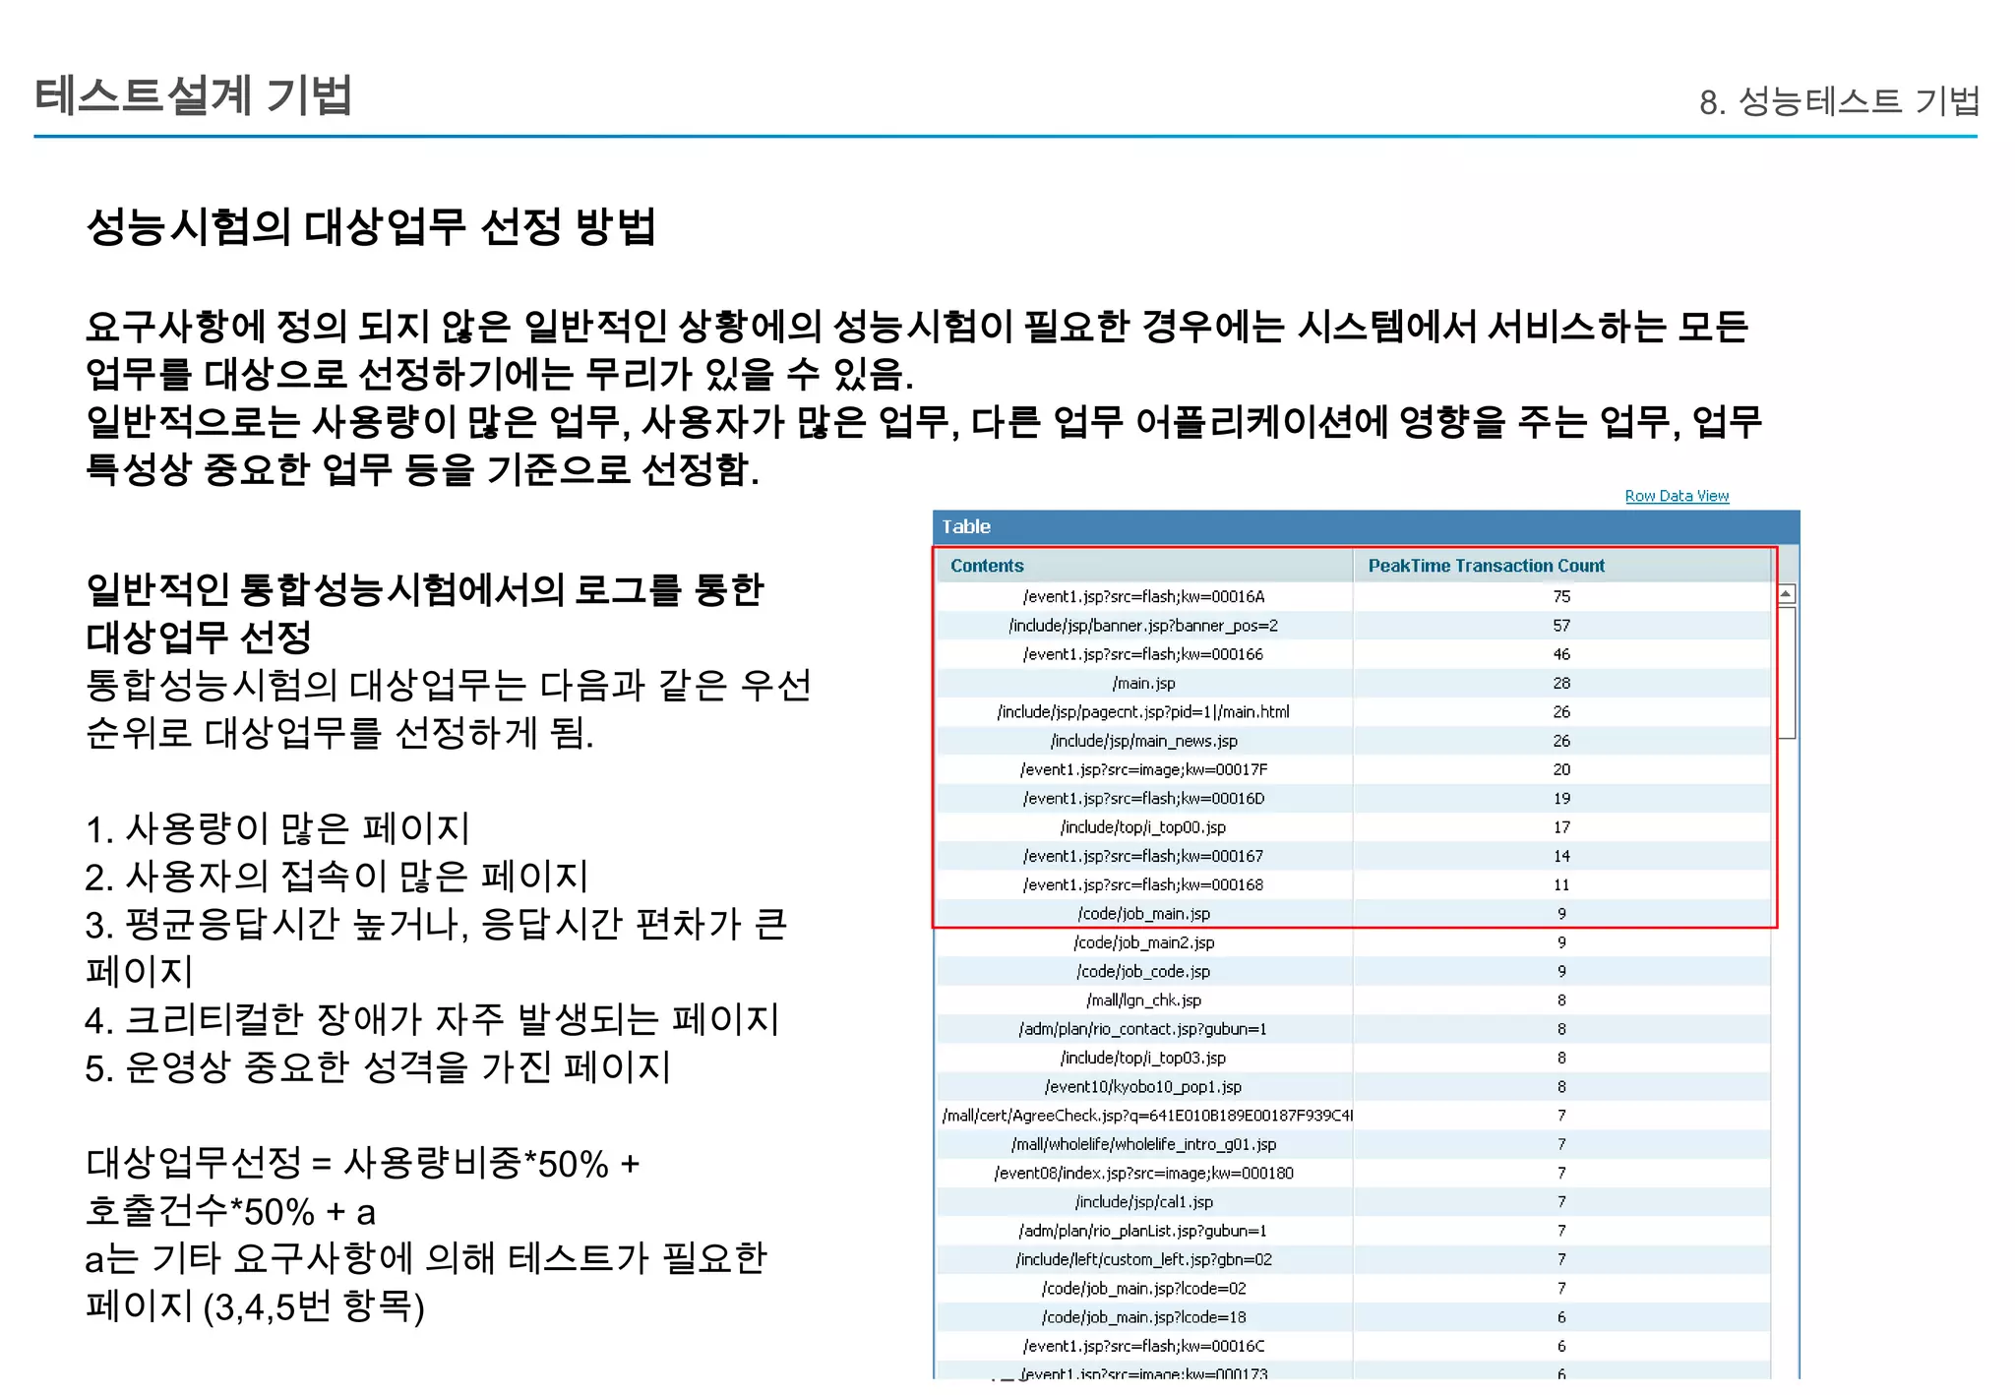The image size is (2015, 1395).
Task: Select row /include/jsp/pagecnt.jsp?pid=1|/main.html
Action: [x=1354, y=711]
